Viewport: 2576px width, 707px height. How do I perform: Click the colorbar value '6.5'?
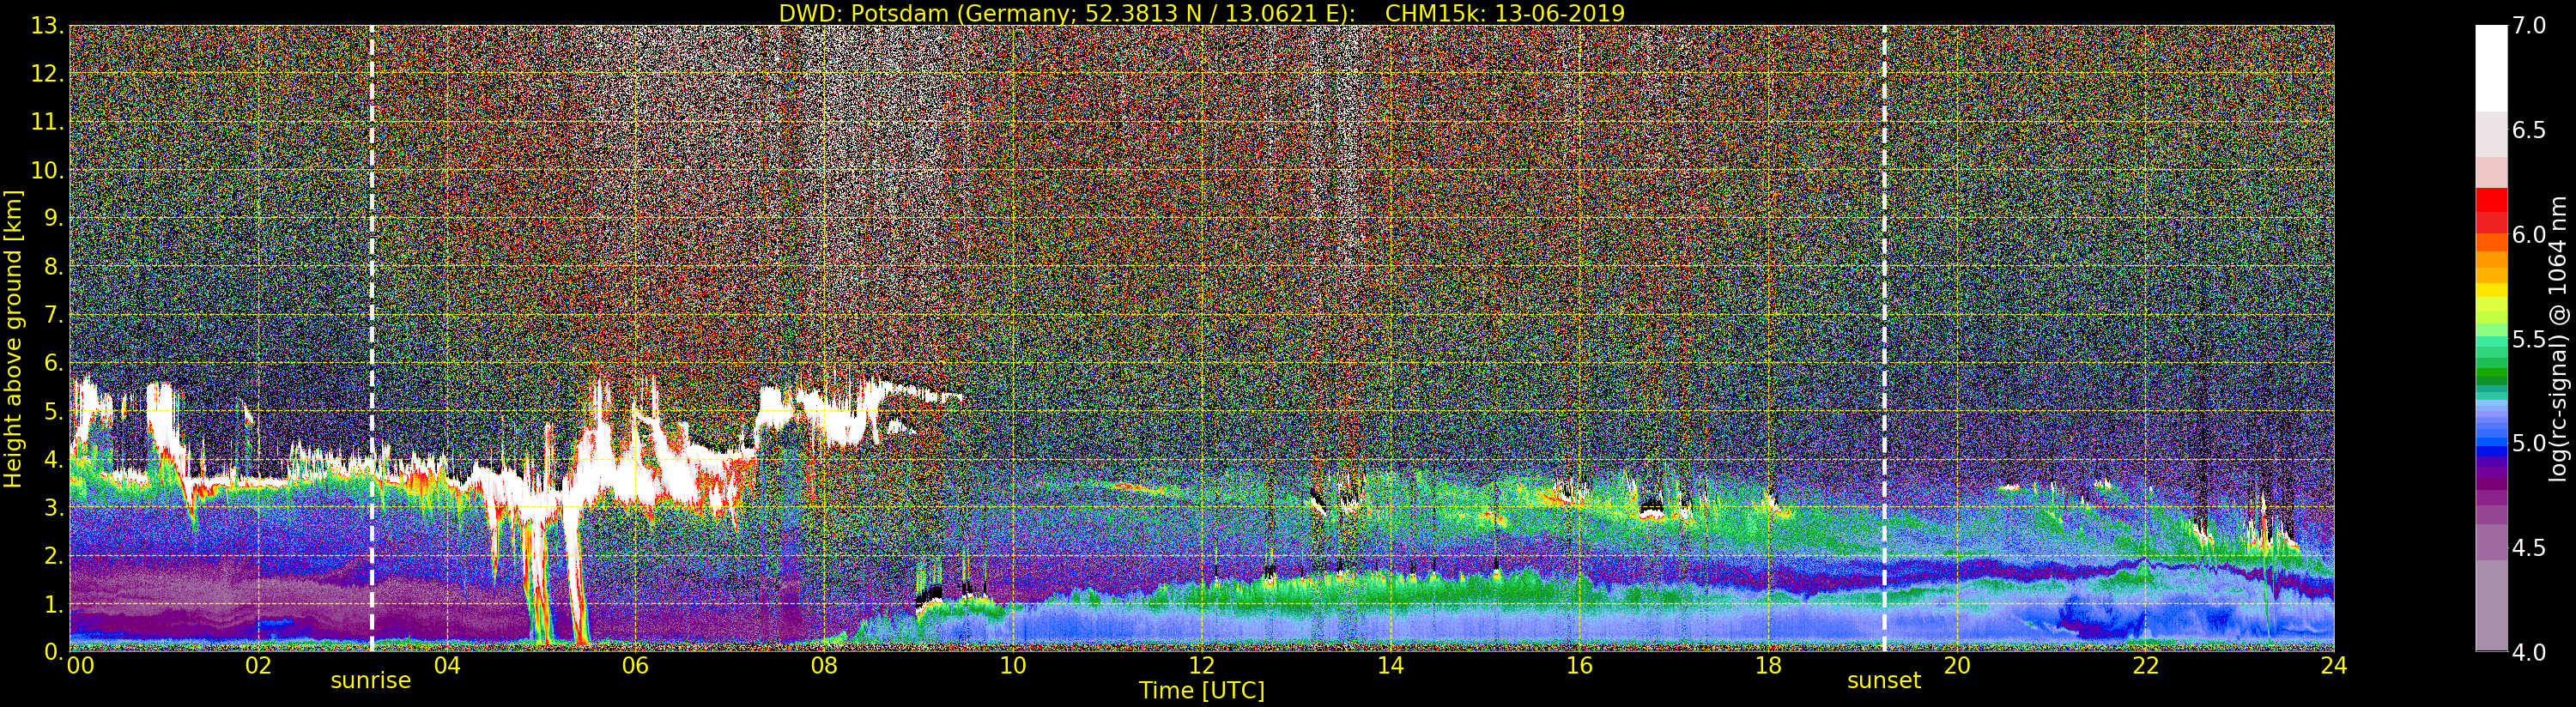[x=2530, y=130]
